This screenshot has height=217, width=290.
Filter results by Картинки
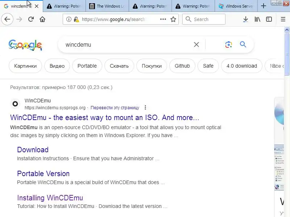click(x=25, y=66)
